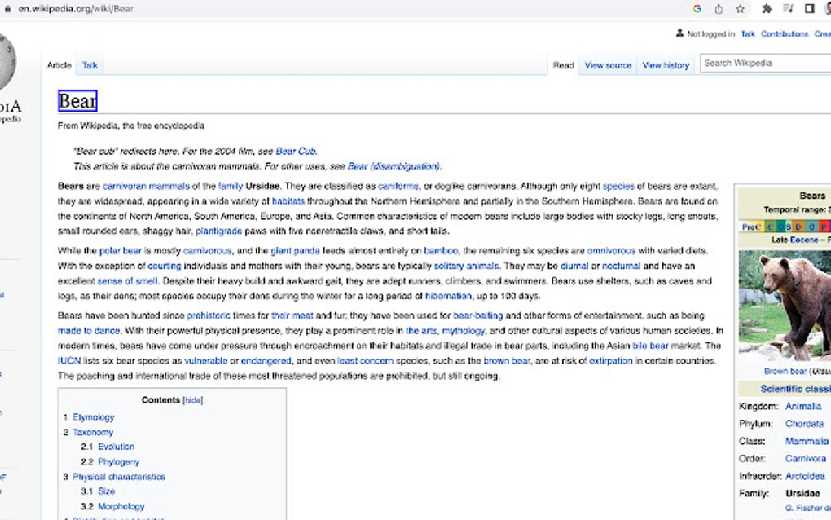Follow the carnivoran mammals link
The height and width of the screenshot is (520, 831).
pyautogui.click(x=146, y=186)
